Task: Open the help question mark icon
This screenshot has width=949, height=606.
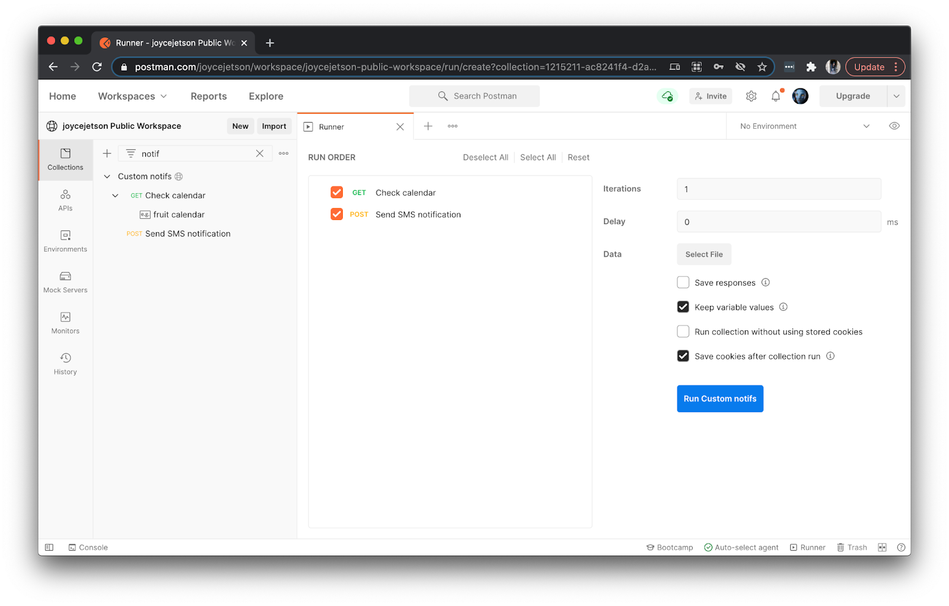Action: tap(901, 547)
